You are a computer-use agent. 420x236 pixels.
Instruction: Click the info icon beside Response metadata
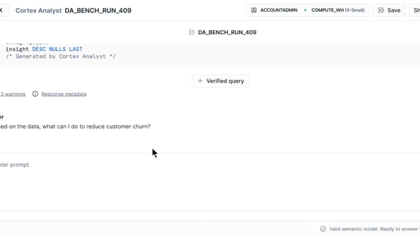pos(35,94)
